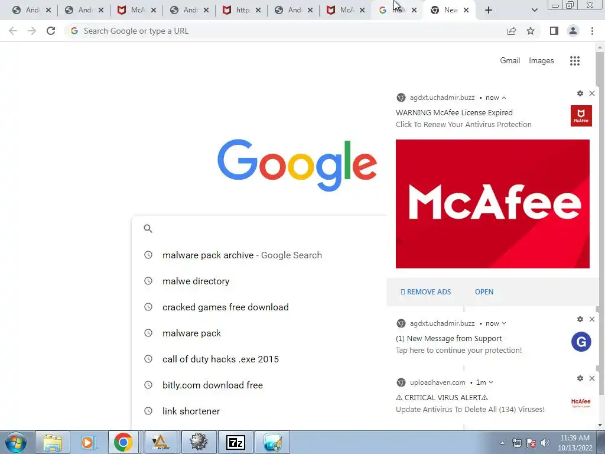Open settings for uploadhaven.com notification
This screenshot has height=454, width=605.
[x=580, y=378]
